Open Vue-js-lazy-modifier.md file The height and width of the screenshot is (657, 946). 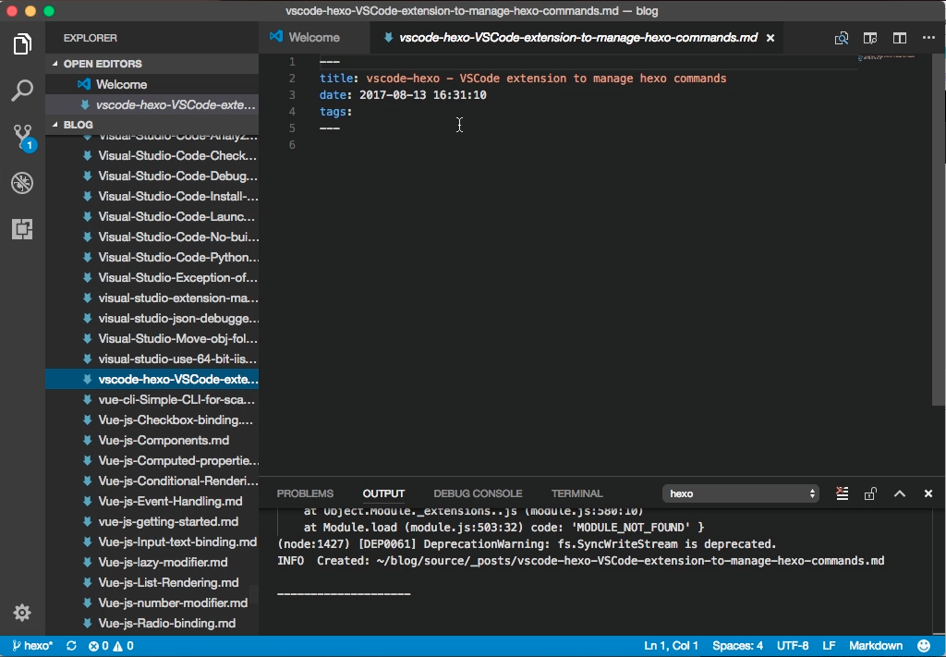[x=152, y=562]
